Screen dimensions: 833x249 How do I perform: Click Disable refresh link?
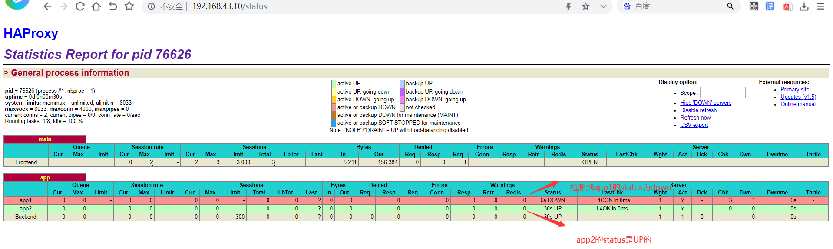tap(698, 110)
